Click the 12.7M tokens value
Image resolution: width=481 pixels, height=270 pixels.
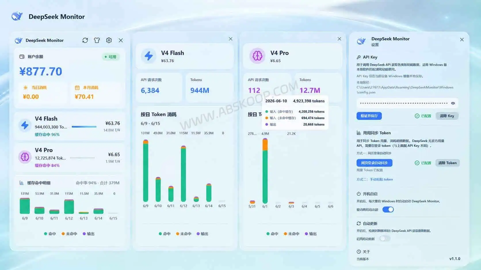tap(310, 90)
